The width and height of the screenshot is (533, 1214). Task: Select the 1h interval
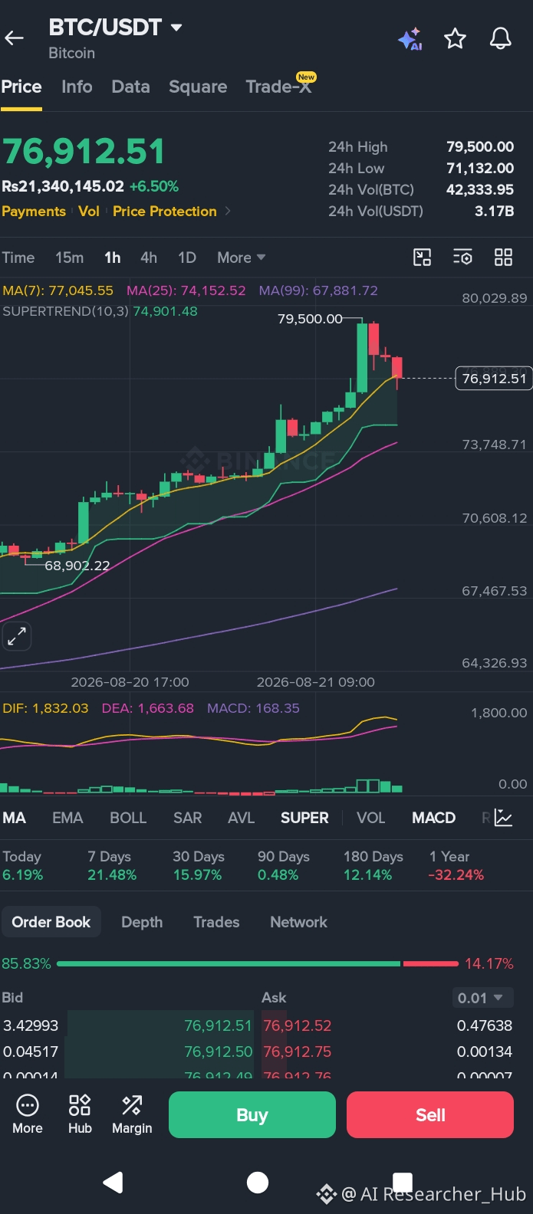pos(113,258)
